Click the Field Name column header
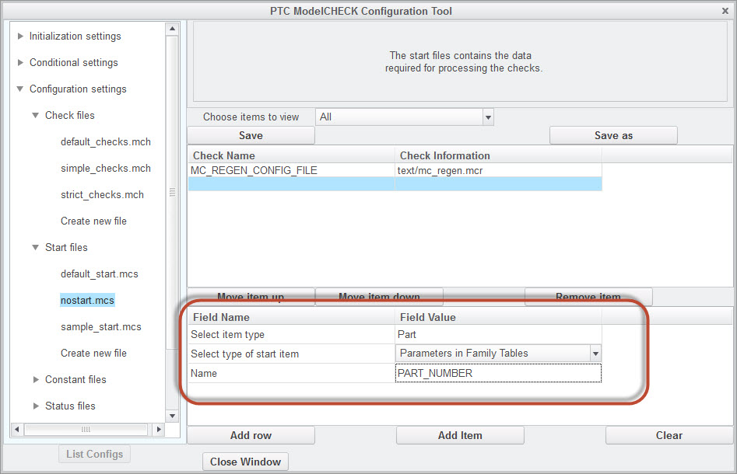The image size is (737, 474). tap(291, 317)
